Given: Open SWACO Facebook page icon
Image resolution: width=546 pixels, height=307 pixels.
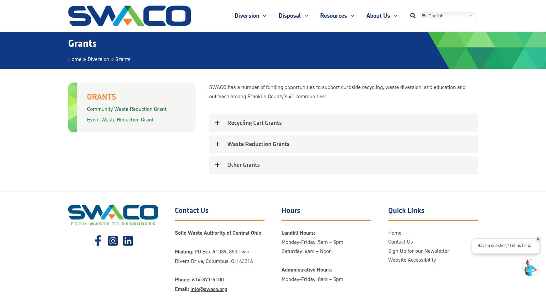Looking at the screenshot, I should (98, 241).
